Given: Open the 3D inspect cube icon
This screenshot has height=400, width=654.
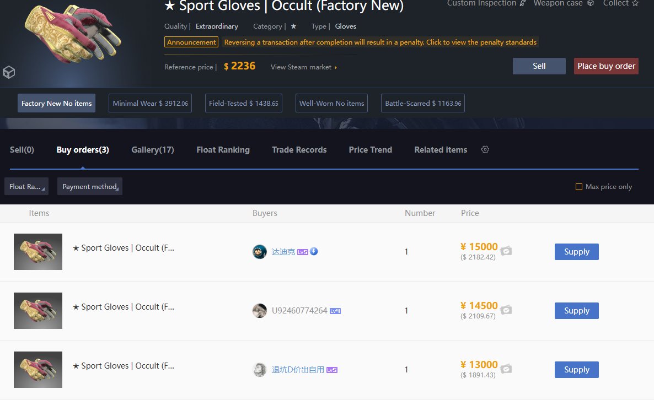Looking at the screenshot, I should click(9, 72).
